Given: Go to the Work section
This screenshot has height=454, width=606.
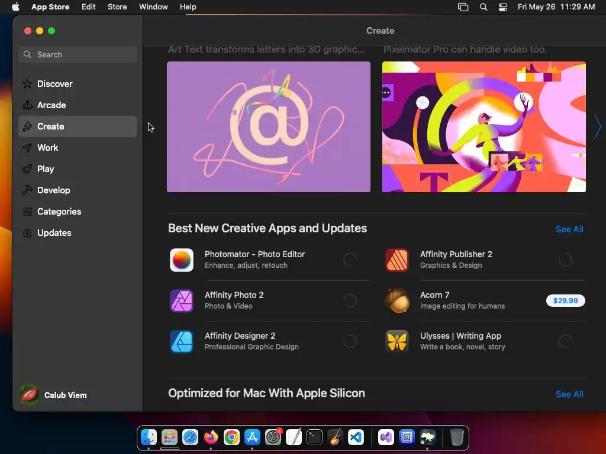Looking at the screenshot, I should tap(78, 147).
